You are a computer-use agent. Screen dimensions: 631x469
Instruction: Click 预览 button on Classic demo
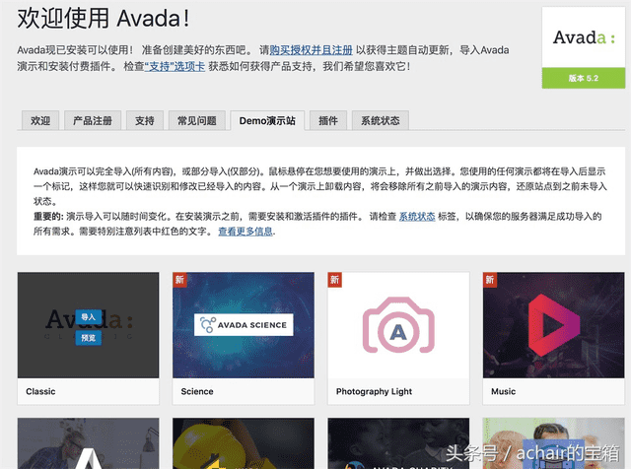coord(88,338)
